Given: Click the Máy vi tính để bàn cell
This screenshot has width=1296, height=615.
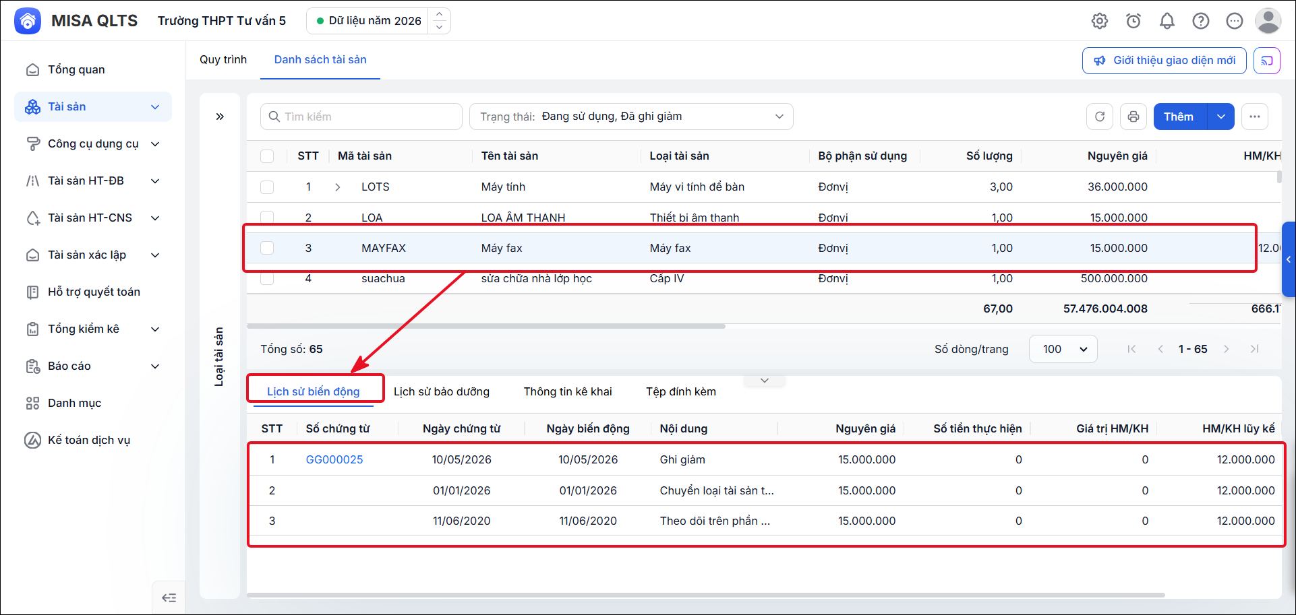Looking at the screenshot, I should [697, 187].
